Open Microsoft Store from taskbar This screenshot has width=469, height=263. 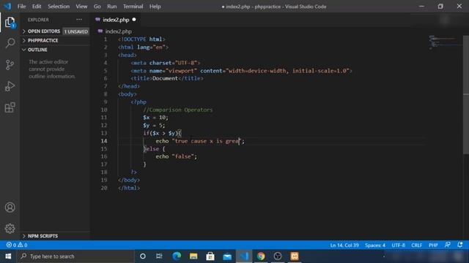coord(210,256)
